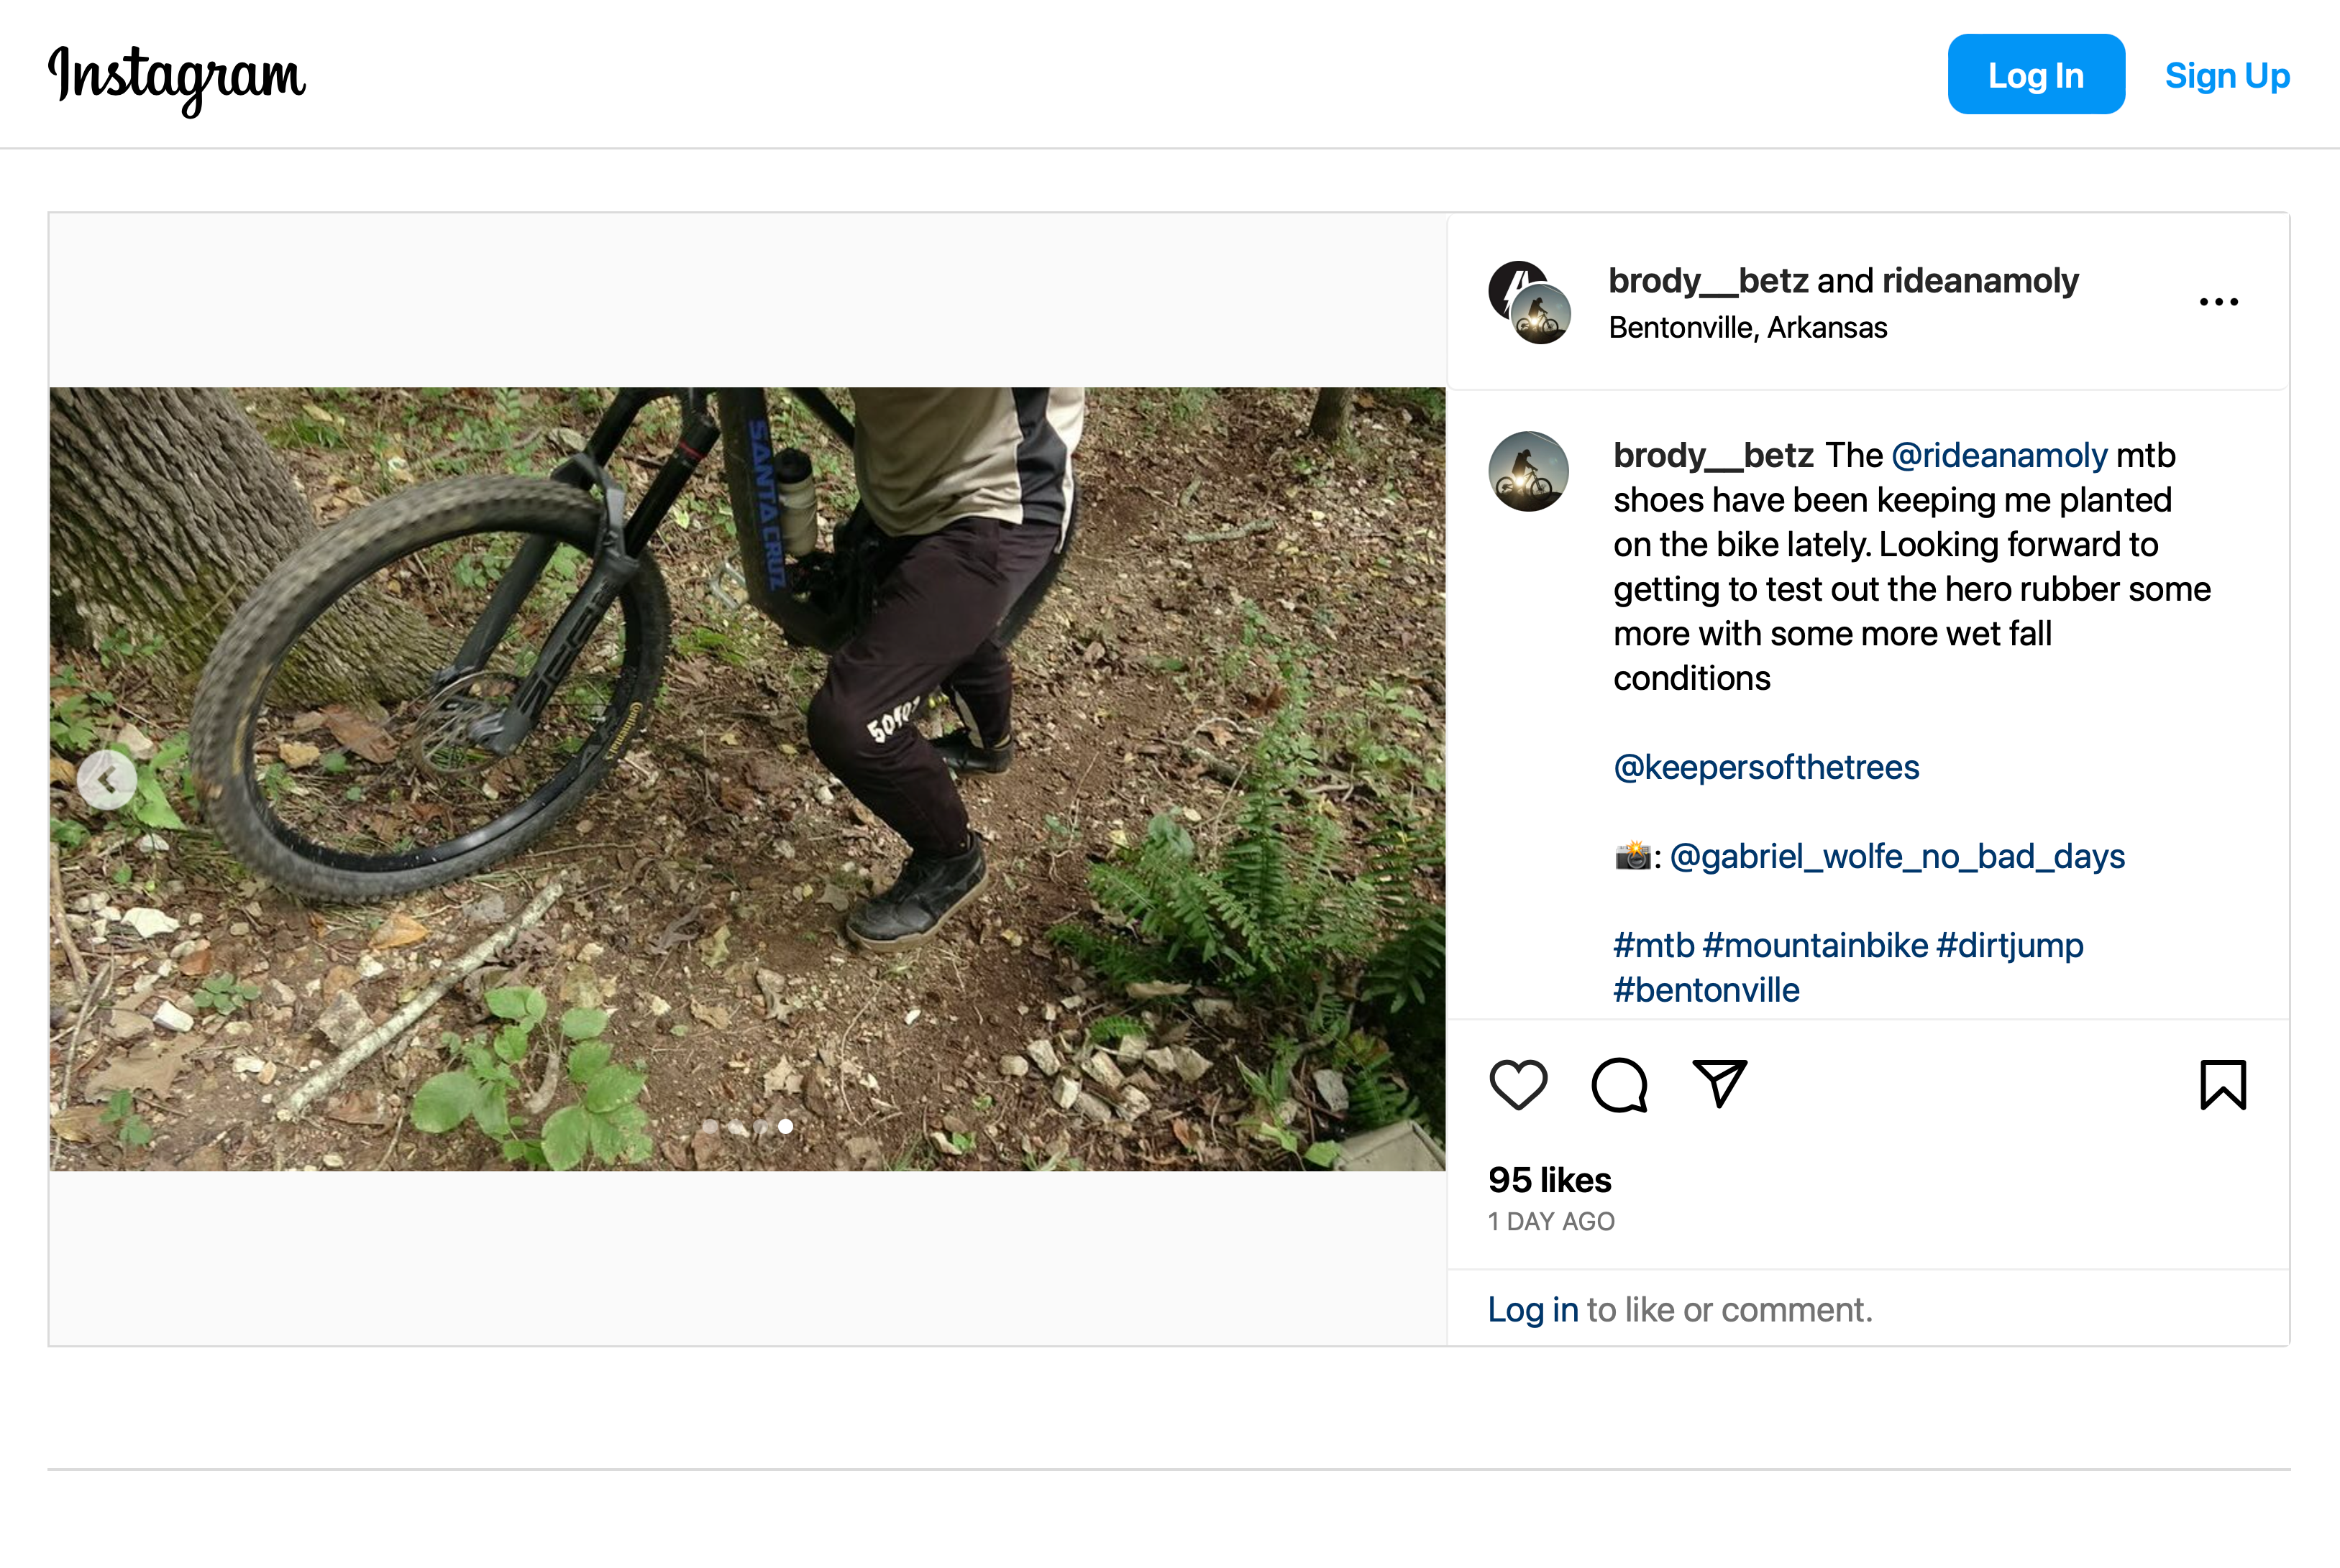Open the @keepersofthetrees mention
Image resolution: width=2340 pixels, height=1568 pixels.
[1765, 767]
